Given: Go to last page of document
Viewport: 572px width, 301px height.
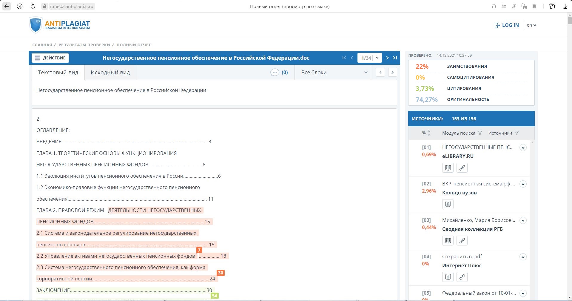Looking at the screenshot, I should coord(395,58).
